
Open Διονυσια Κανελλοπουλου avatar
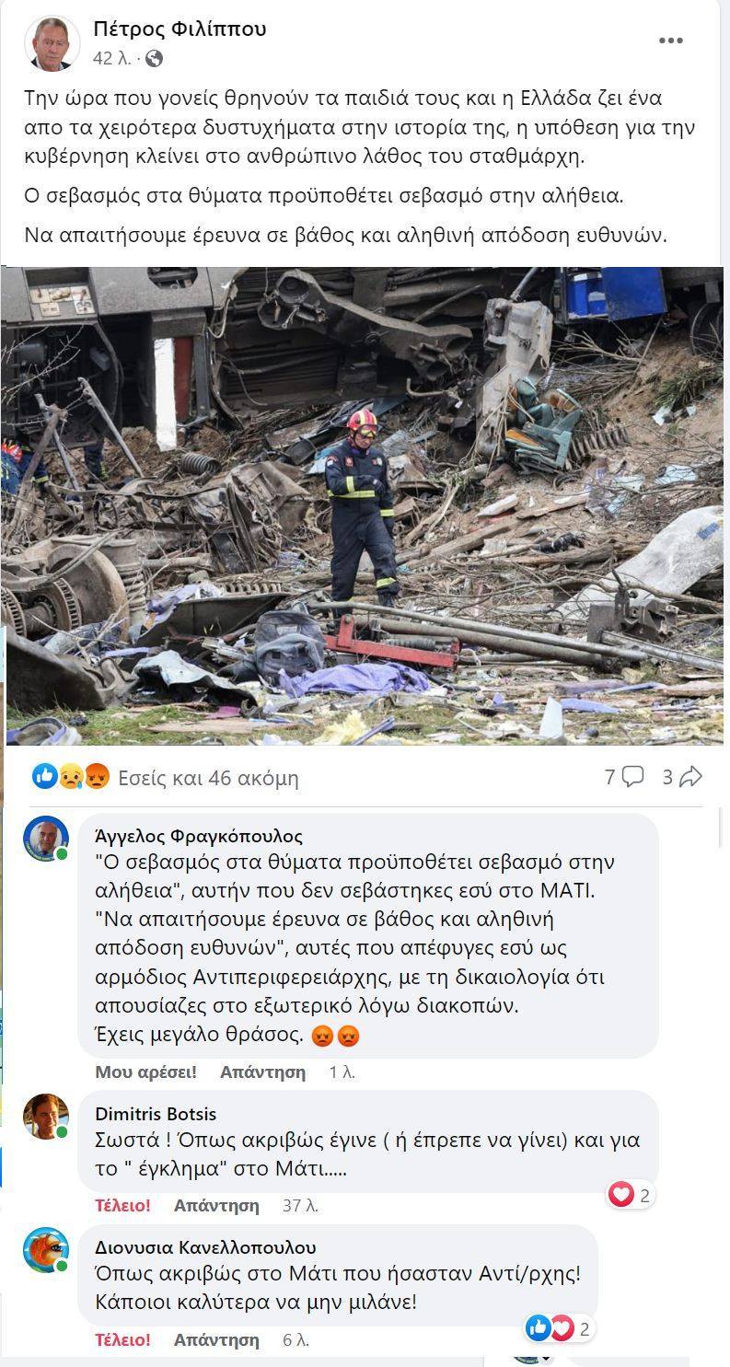click(46, 1250)
